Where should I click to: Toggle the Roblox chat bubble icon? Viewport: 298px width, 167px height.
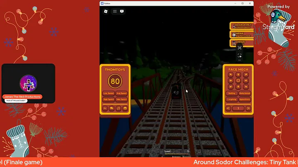(x=122, y=12)
